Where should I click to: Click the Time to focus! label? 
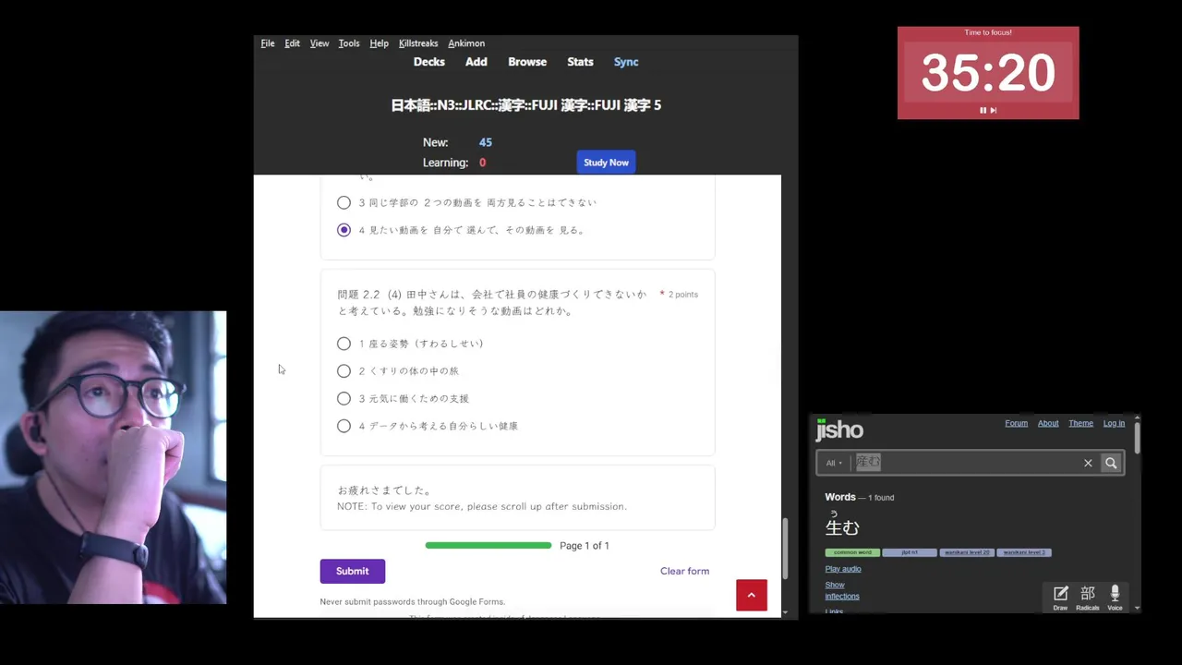tap(988, 32)
